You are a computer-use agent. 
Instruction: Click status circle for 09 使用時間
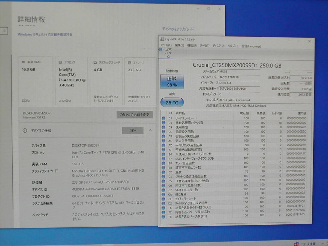coord(163,127)
